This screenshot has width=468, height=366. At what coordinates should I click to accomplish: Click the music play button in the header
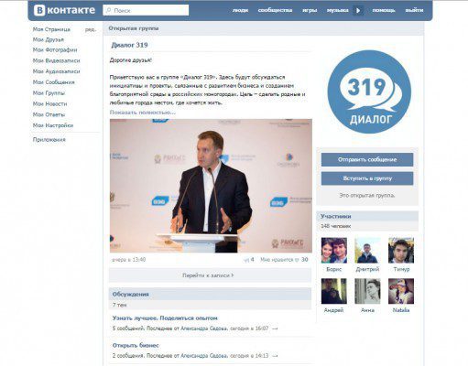point(358,10)
